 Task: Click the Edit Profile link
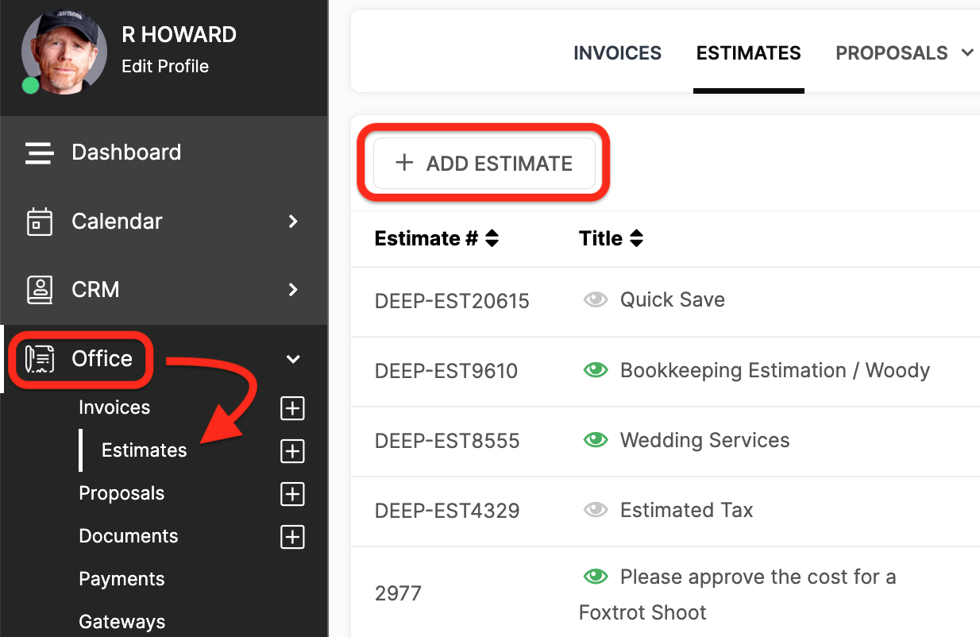[x=165, y=67]
